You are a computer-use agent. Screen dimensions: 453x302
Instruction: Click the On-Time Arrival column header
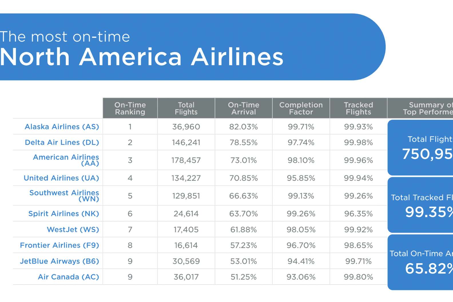[x=244, y=108]
